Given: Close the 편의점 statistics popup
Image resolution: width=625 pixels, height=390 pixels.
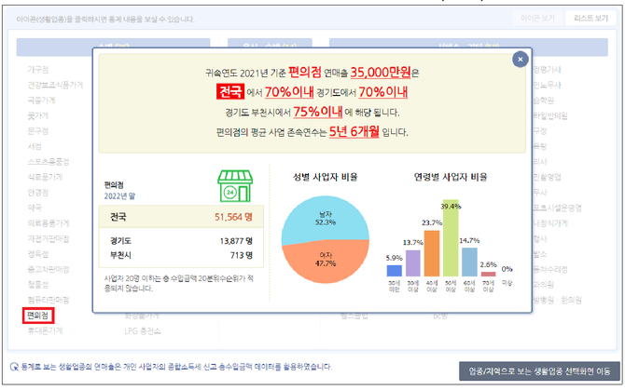Looking at the screenshot, I should tap(520, 60).
